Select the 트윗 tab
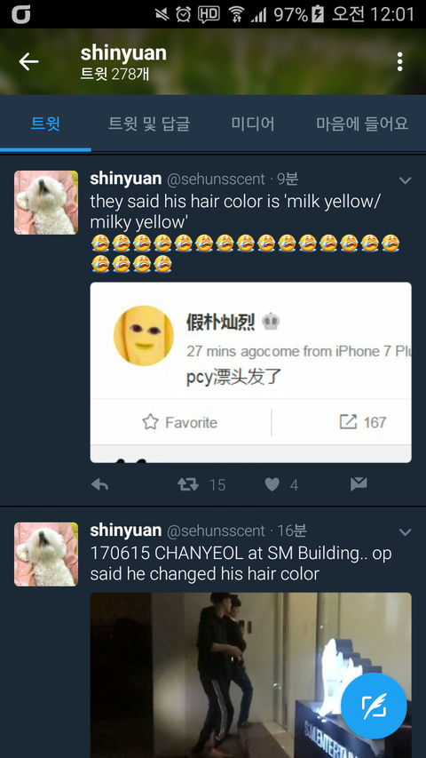Viewport: 426px width, 758px height. [45, 124]
